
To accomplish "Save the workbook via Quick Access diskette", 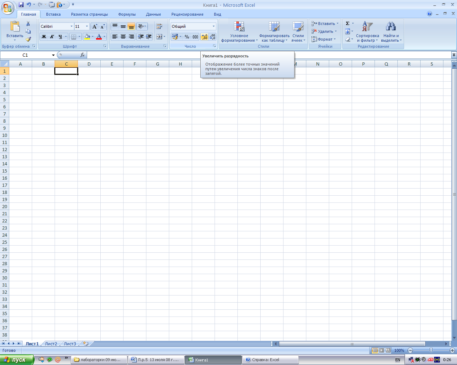I will 21,5.
